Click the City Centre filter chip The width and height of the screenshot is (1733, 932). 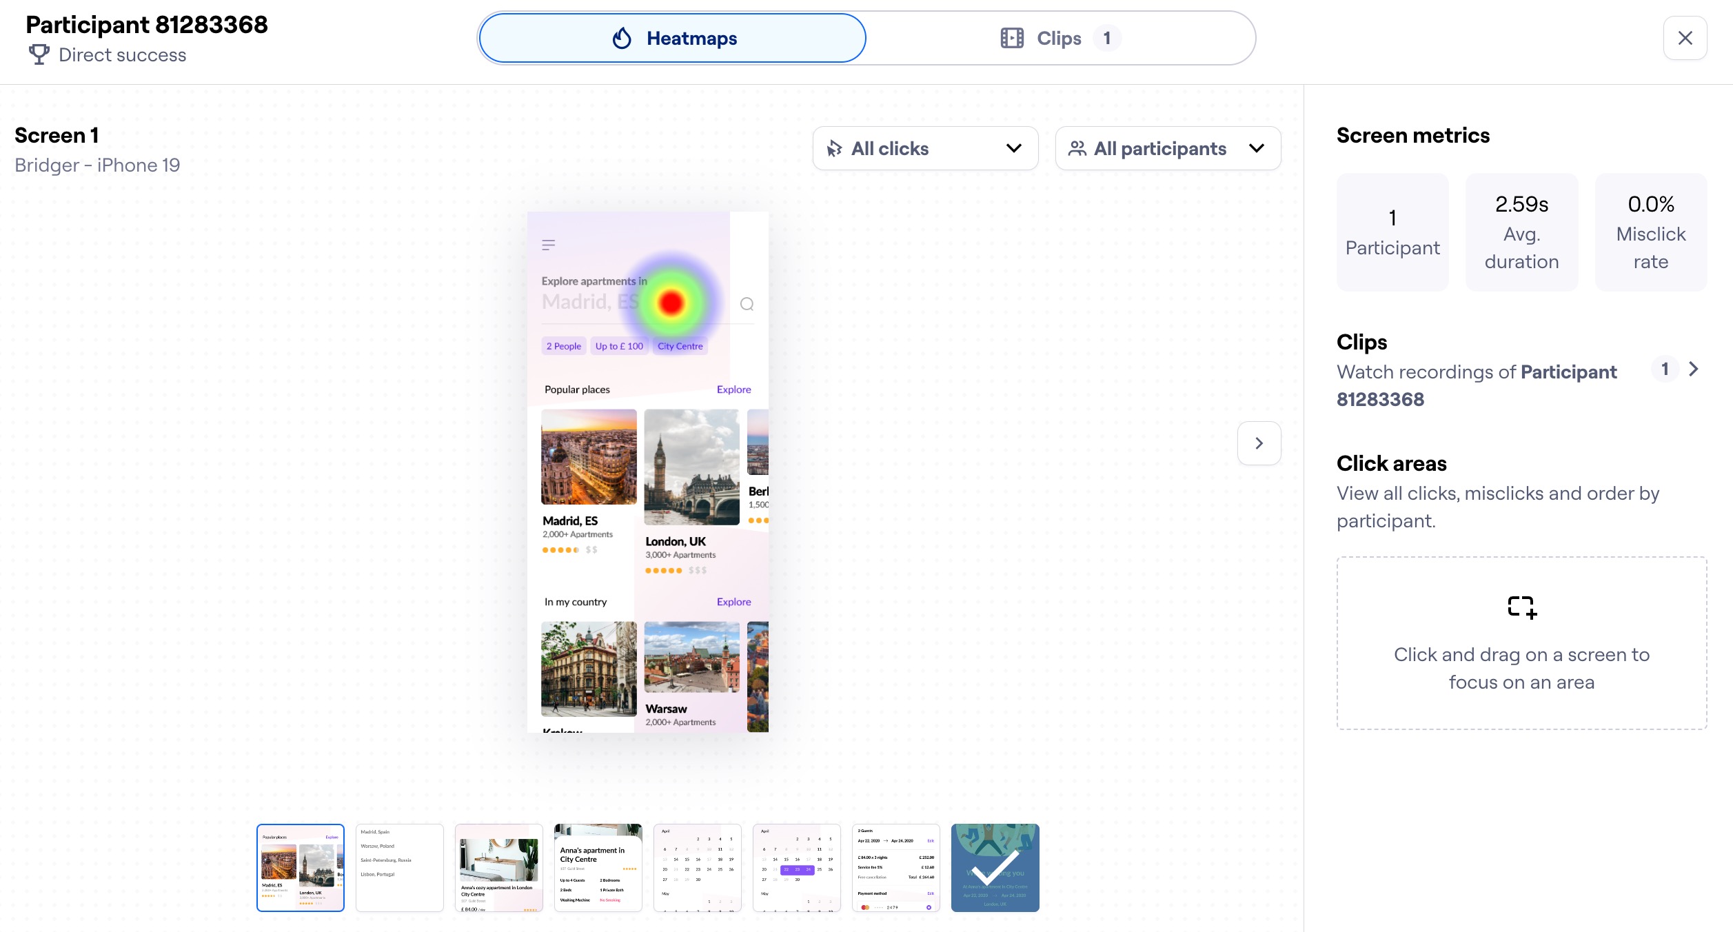680,346
